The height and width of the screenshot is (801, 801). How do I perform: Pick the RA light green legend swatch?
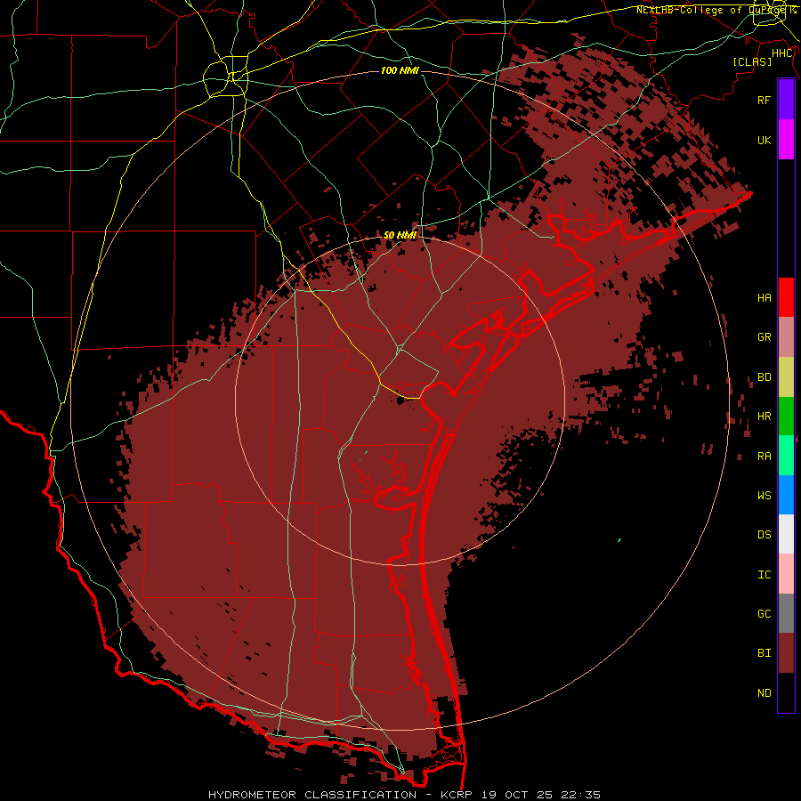click(786, 456)
